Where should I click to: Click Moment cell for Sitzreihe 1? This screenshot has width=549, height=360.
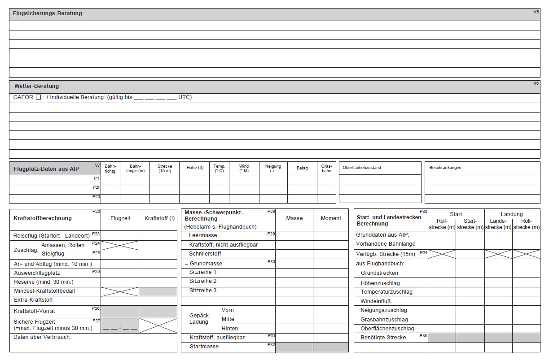[330, 272]
